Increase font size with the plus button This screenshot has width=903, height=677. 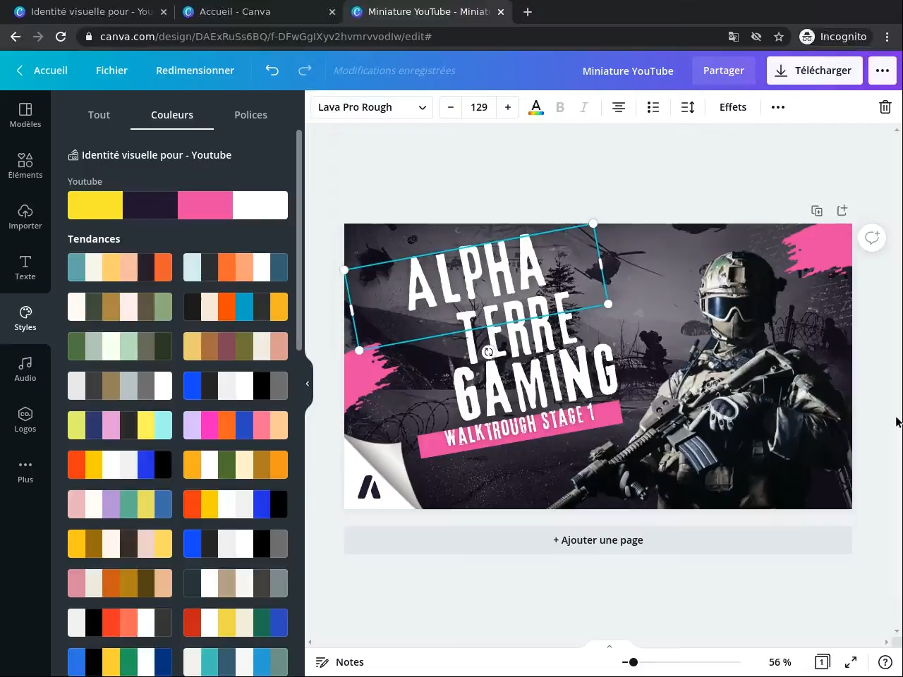pos(508,107)
